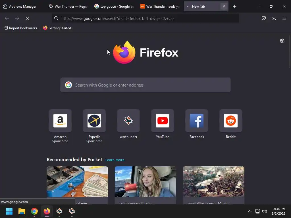Save to Pocket icon
The image size is (291, 218).
[x=263, y=18]
